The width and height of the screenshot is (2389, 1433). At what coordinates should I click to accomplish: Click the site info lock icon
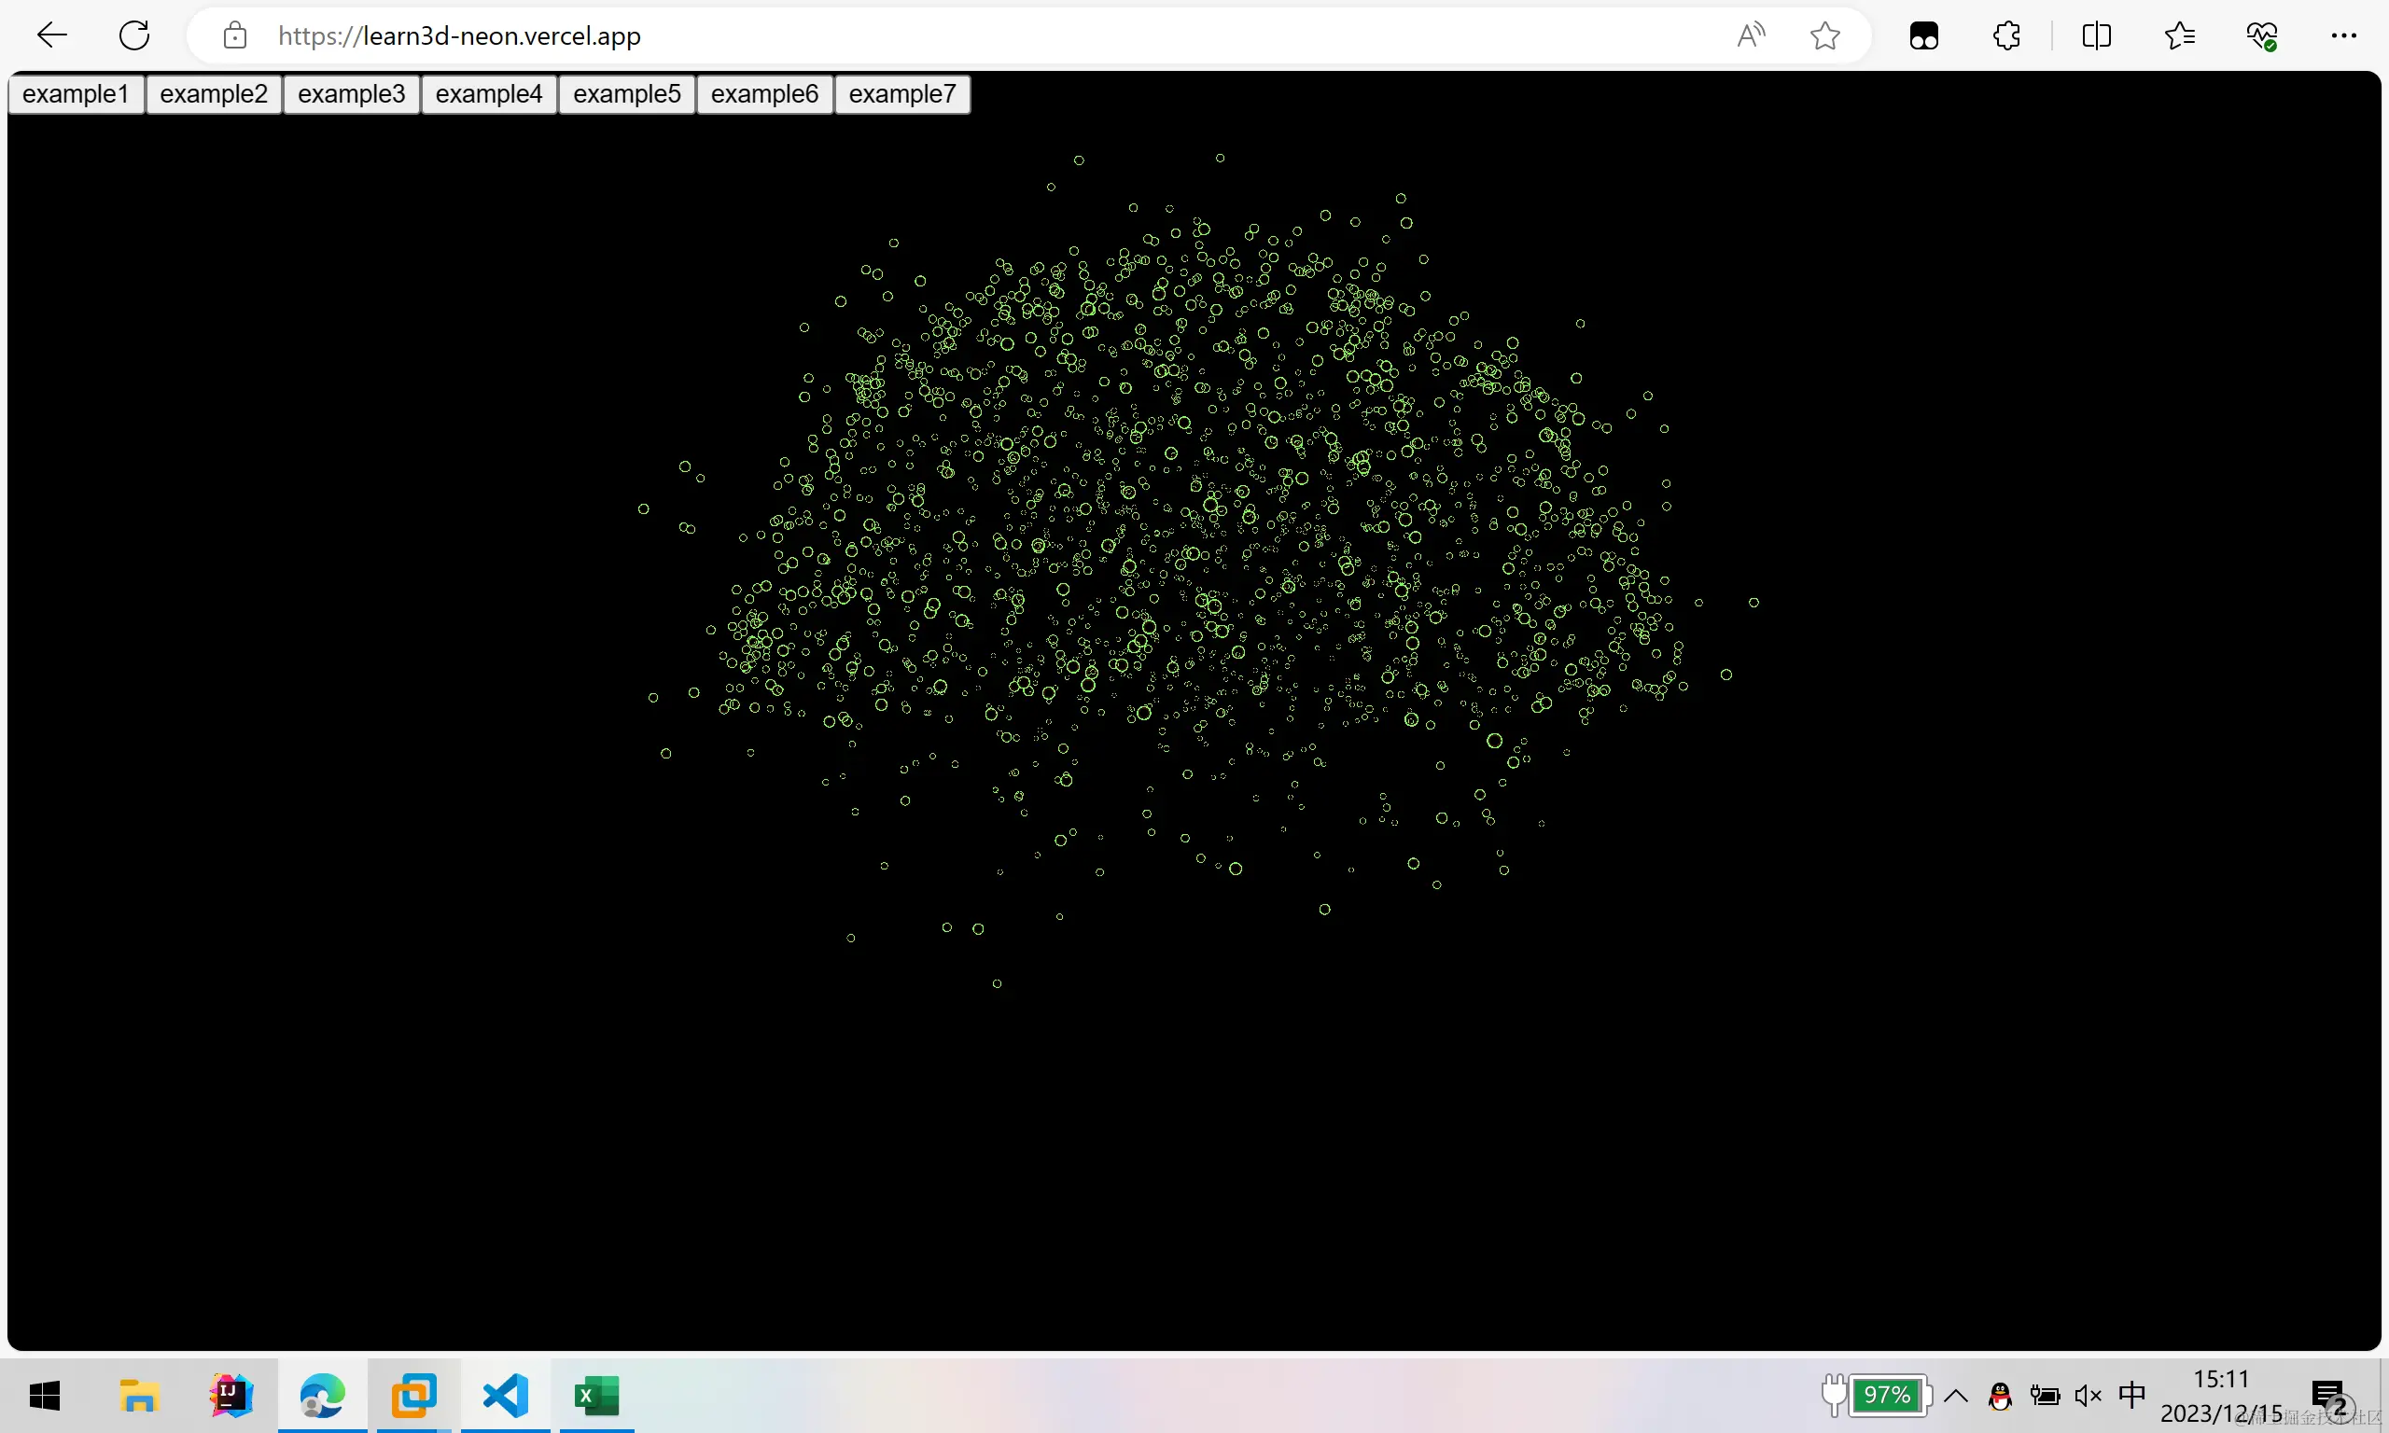(x=234, y=36)
